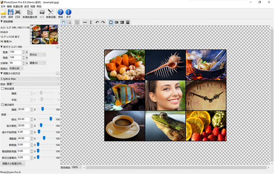Flip the image horizontally
The width and height of the screenshot is (274, 174).
[85, 22]
